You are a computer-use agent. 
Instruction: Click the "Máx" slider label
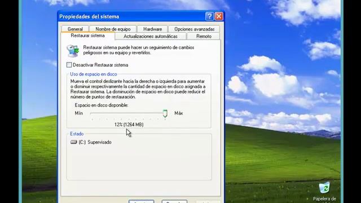[179, 113]
